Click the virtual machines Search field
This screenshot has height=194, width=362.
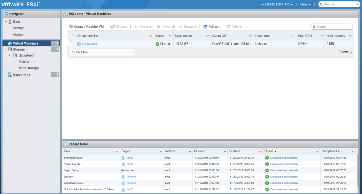[x=332, y=27]
